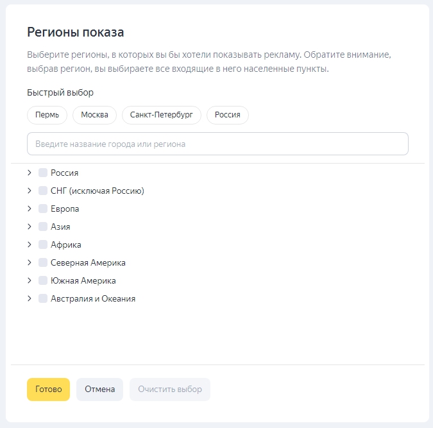Check the Азия checkbox

click(43, 227)
